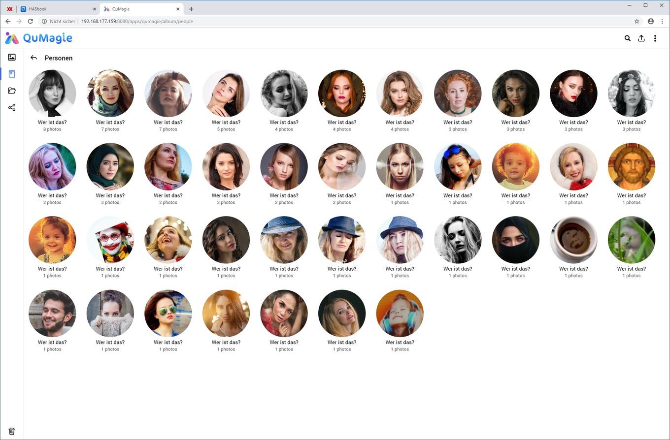Open the face thumbnail with 5 photos
Screen dimensions: 670x440
click(x=226, y=93)
